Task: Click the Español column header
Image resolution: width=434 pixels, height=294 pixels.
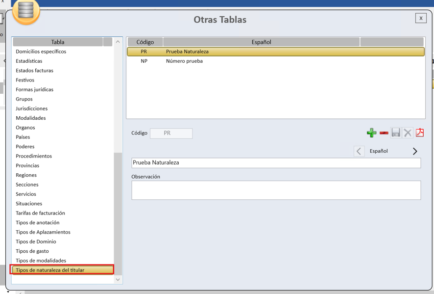Action: point(261,42)
